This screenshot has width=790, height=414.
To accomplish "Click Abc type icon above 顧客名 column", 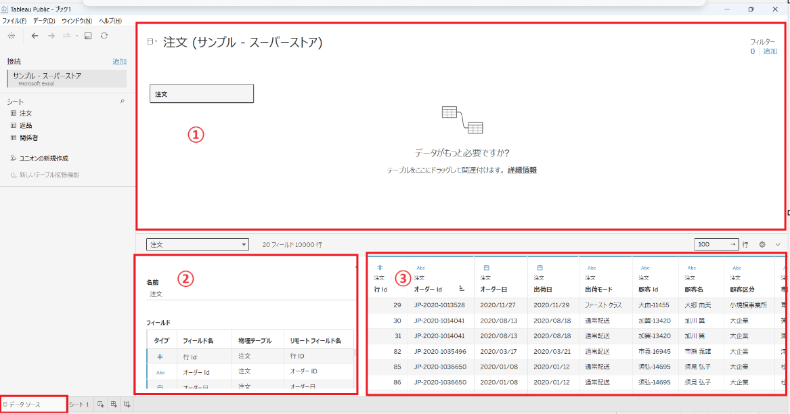I will (691, 268).
